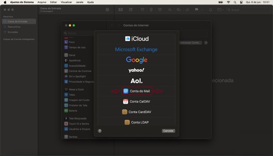Click the Mute bell icon in Mail

pos(210,10)
